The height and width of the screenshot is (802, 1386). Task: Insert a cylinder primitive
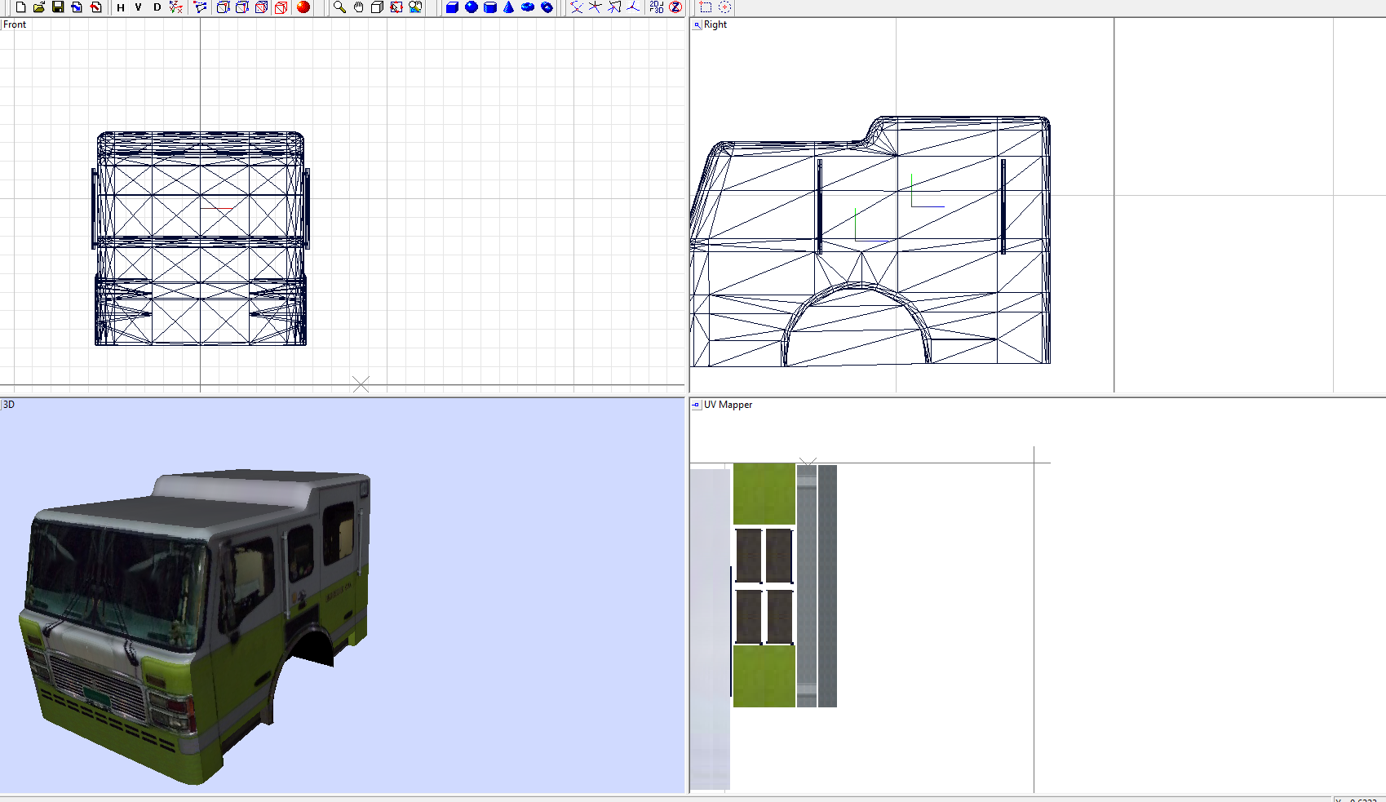[489, 7]
